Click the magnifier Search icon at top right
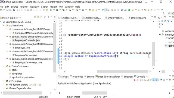 [164, 13]
